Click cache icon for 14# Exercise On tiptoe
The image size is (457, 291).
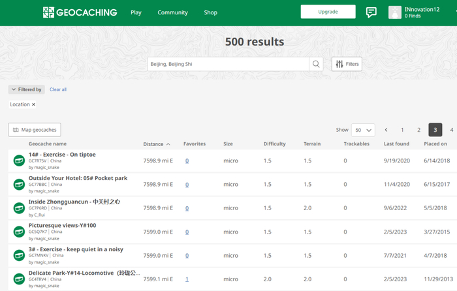click(20, 161)
